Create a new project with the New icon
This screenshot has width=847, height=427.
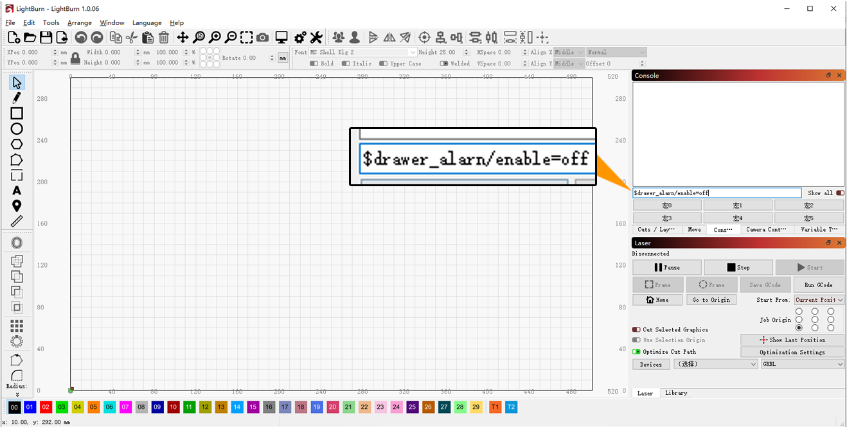(x=13, y=38)
